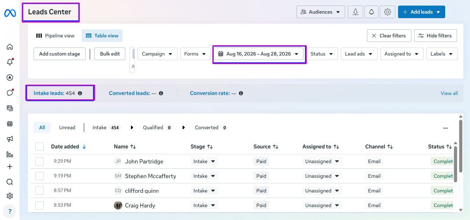Viewport: 470px width, 220px height.
Task: Sort the Stage column
Action: click(210, 147)
